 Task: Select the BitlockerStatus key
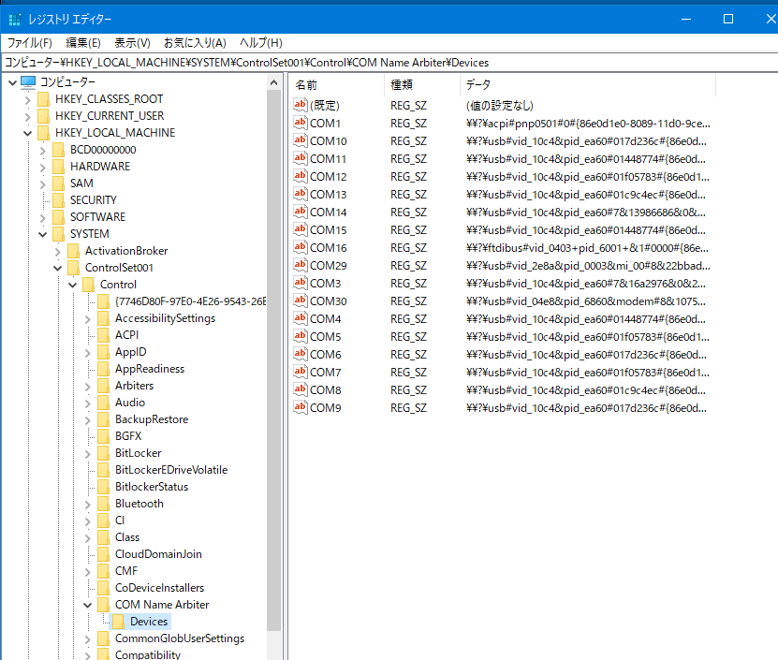click(152, 486)
